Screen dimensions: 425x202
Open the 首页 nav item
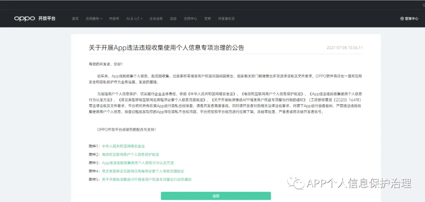point(75,19)
